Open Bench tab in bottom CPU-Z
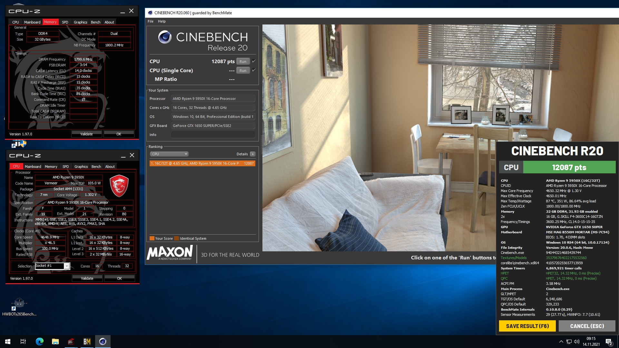This screenshot has height=348, width=619. (96, 167)
